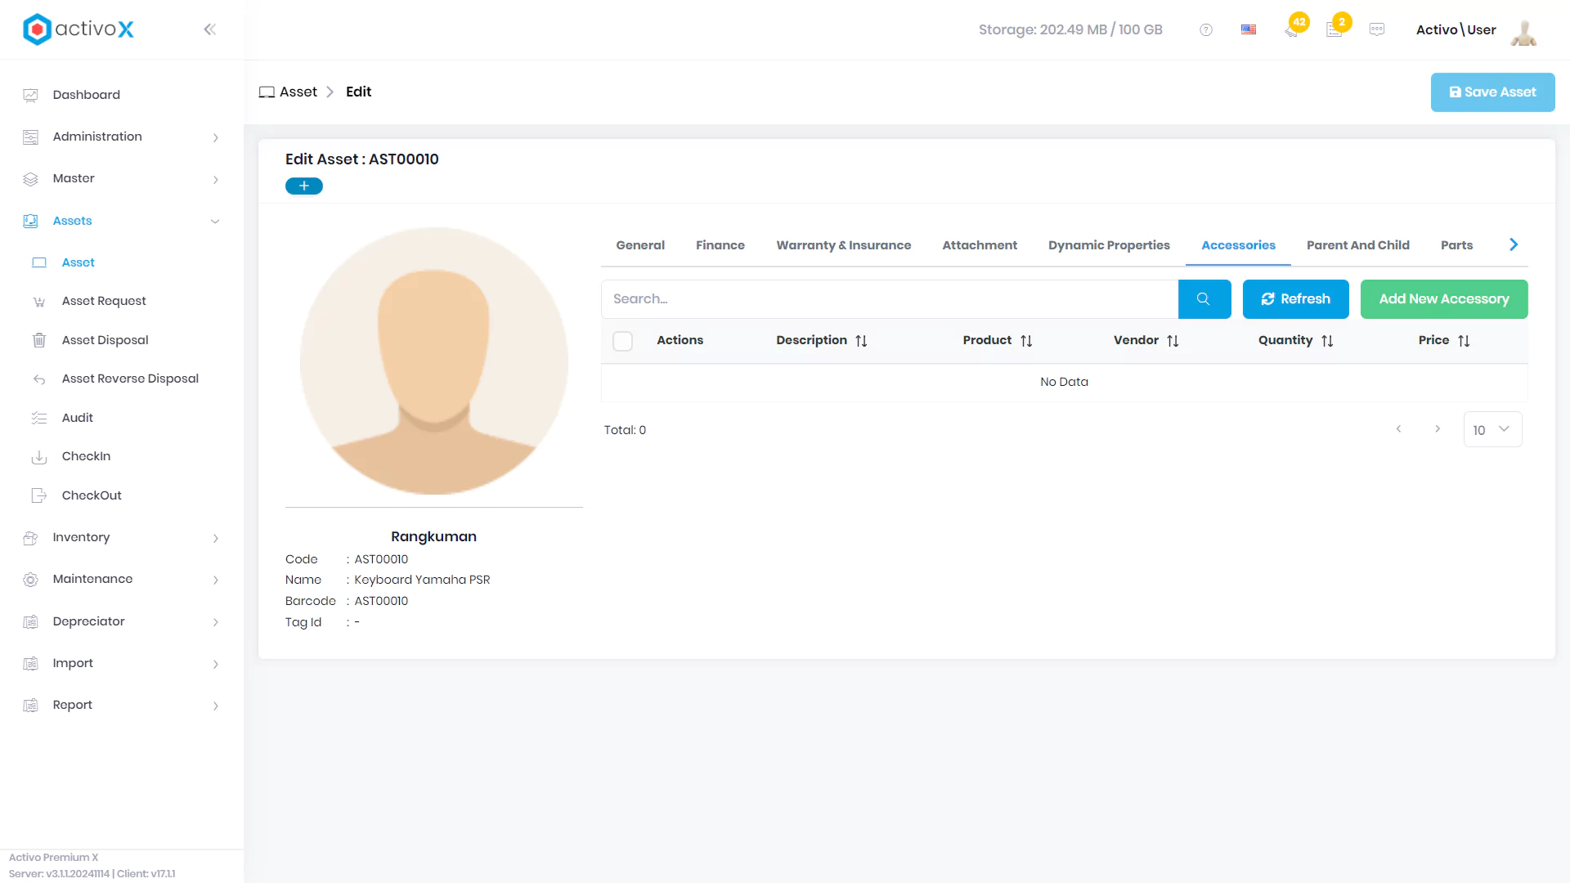
Task: Click the magnifier search button
Action: coord(1204,299)
